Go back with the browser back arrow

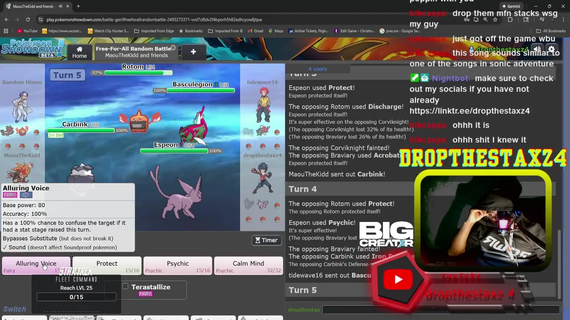[6, 20]
